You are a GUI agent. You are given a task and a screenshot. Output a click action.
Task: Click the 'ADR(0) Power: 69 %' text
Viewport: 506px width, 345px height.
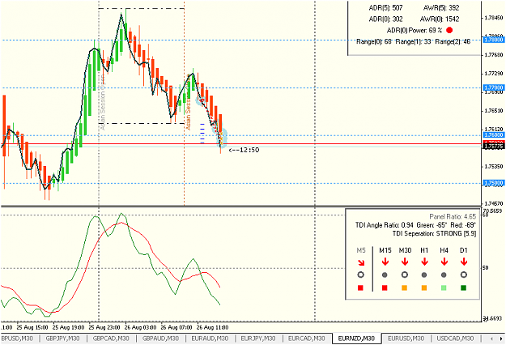click(415, 31)
